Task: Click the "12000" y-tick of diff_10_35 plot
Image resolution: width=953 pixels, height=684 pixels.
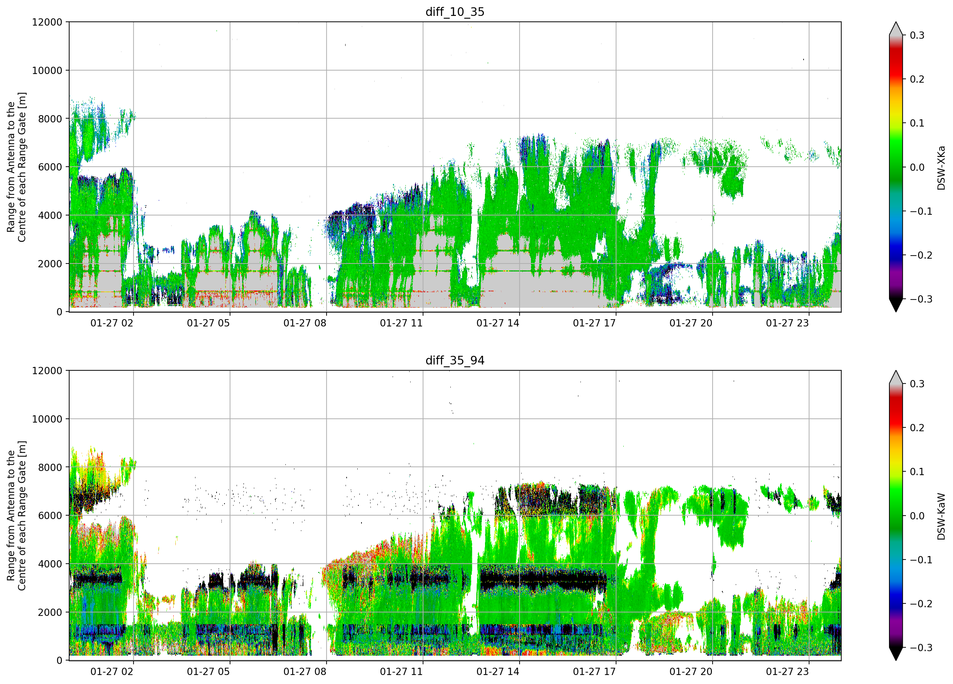Action: point(47,22)
